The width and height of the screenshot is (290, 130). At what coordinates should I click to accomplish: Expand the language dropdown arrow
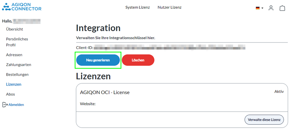click(x=262, y=8)
